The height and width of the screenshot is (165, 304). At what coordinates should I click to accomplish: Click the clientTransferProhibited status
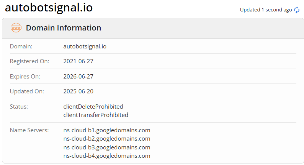tap(96, 115)
